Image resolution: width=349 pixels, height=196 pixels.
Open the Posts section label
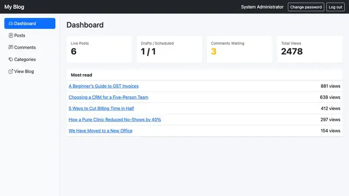click(20, 35)
